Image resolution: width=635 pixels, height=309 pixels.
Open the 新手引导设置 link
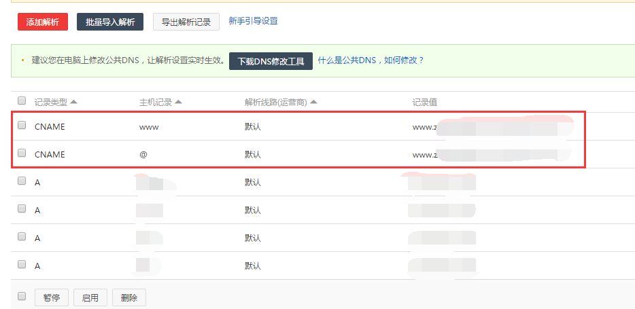pyautogui.click(x=253, y=21)
